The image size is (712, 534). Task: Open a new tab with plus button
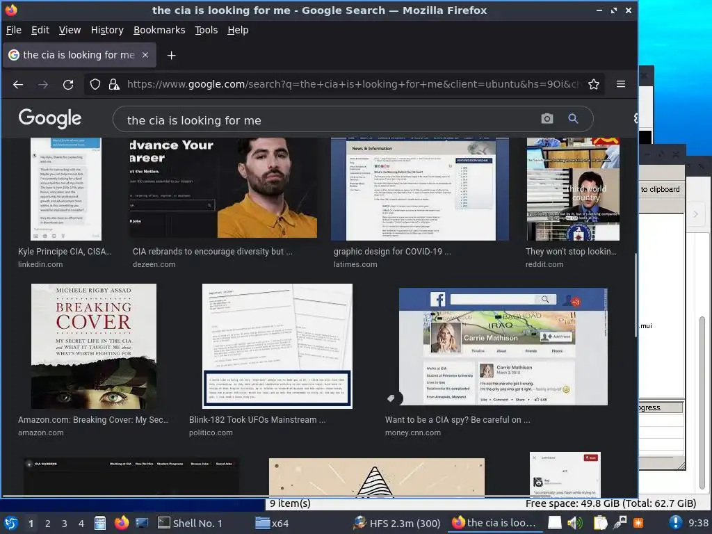coord(171,56)
